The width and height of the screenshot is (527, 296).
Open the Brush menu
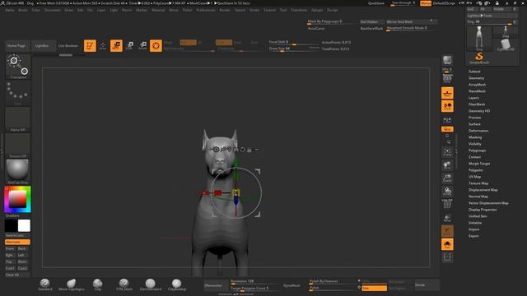point(23,10)
